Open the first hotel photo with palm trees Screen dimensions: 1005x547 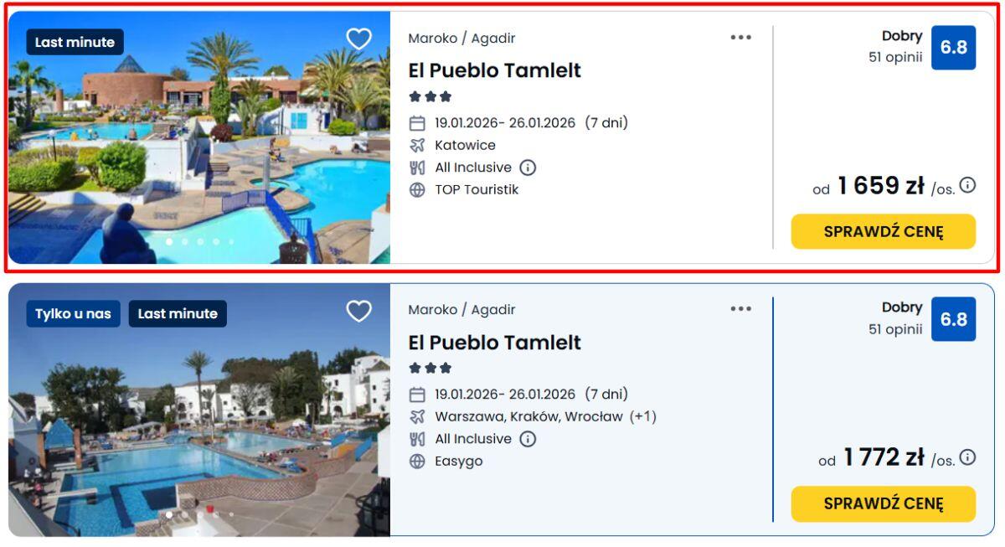point(199,138)
